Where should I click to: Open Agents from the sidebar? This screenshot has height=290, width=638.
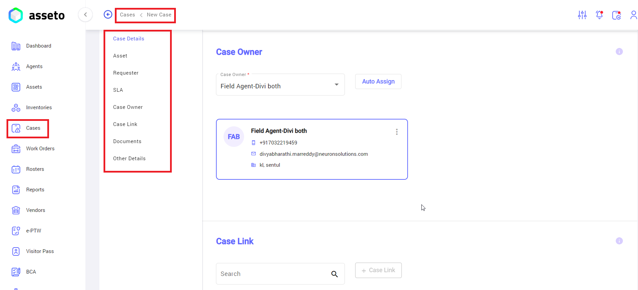click(x=34, y=66)
